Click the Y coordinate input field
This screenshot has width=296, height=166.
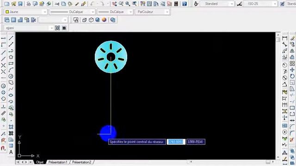pos(196,142)
